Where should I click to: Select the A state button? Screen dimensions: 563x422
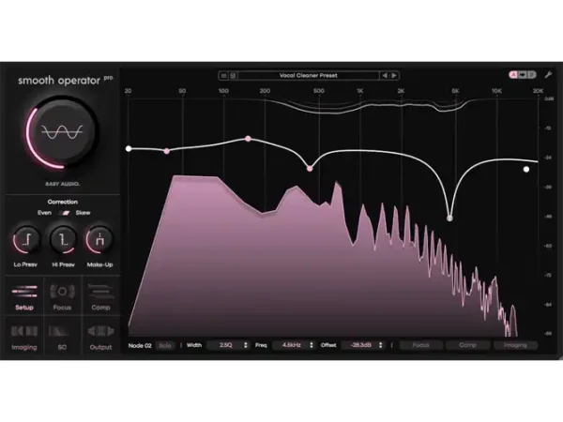[513, 75]
